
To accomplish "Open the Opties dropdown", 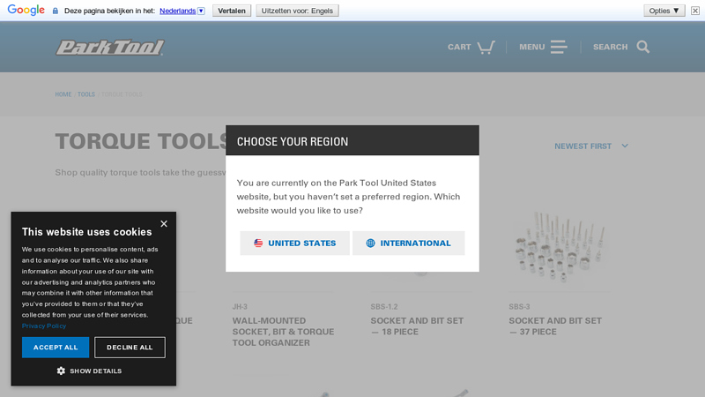I will point(664,11).
